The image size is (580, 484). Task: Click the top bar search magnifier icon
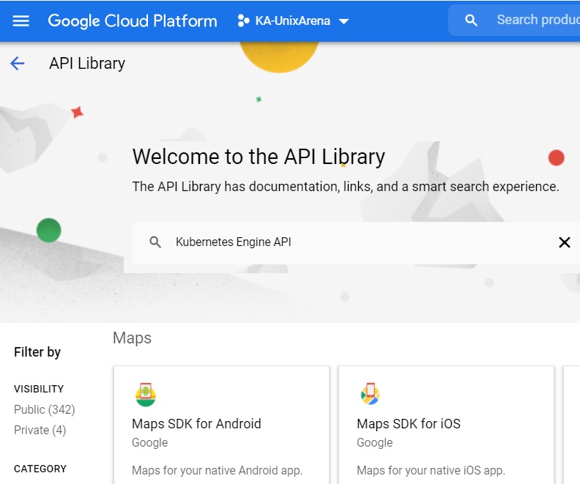(471, 21)
